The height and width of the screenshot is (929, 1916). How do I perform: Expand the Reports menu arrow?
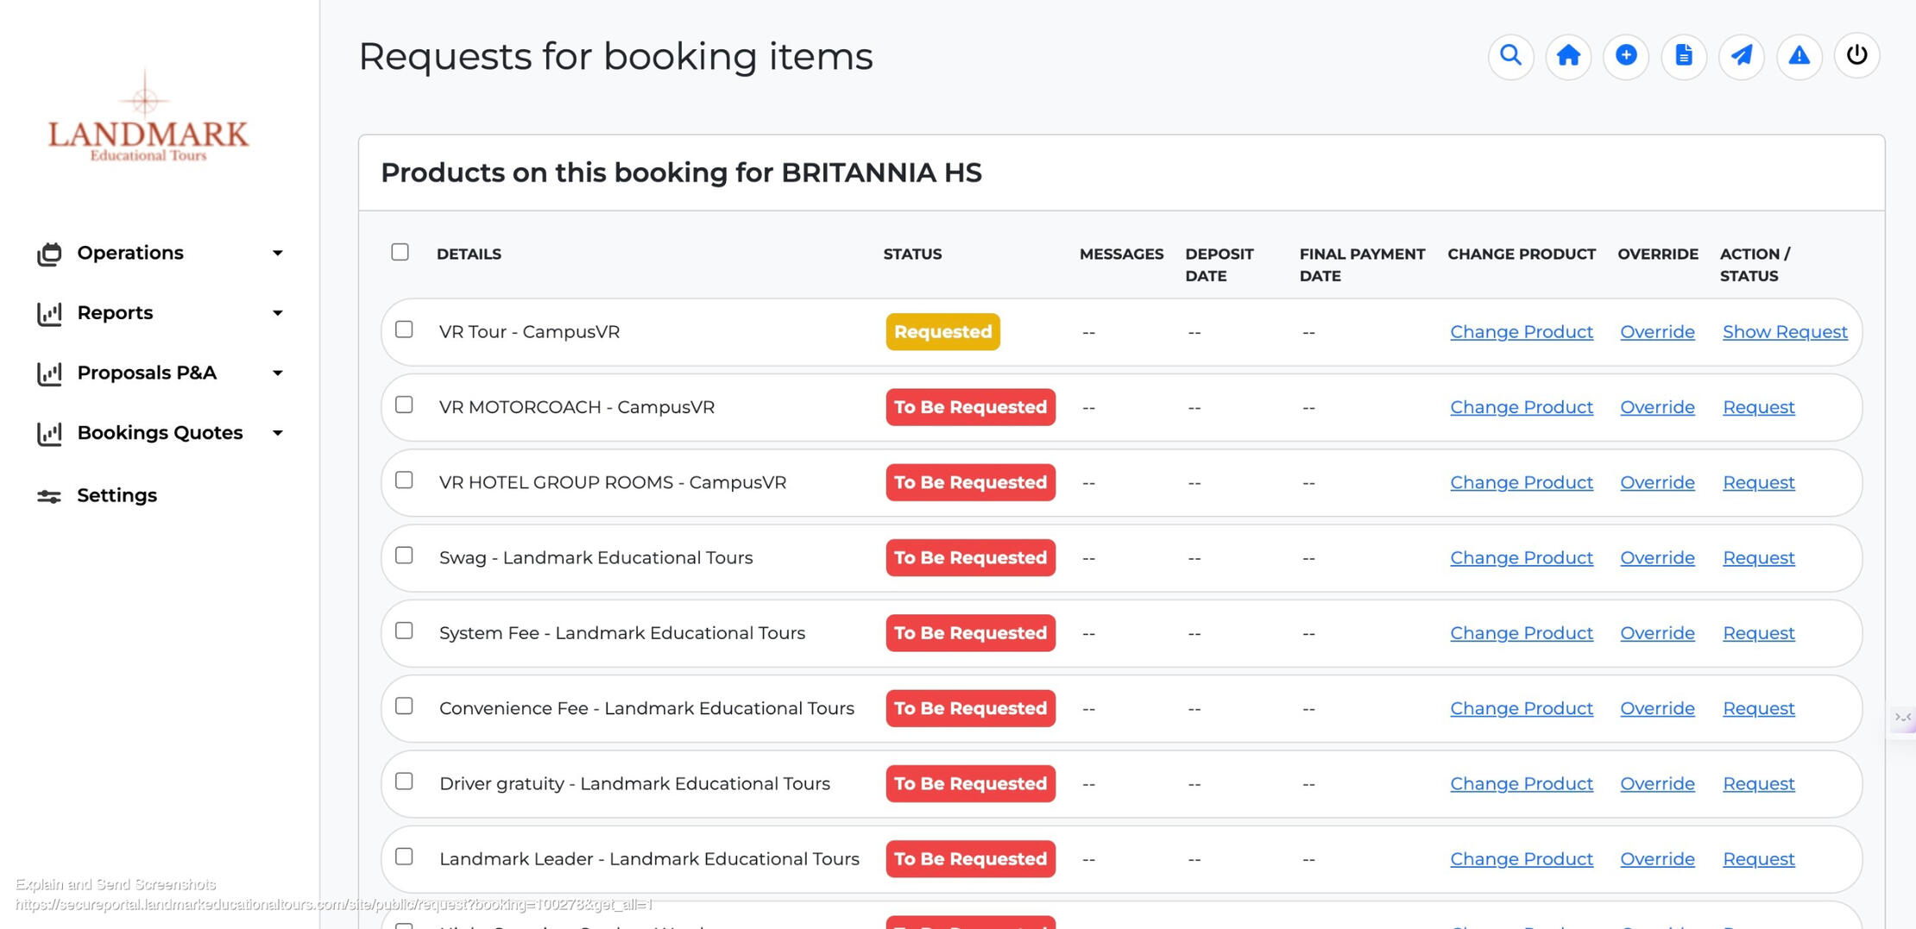(277, 313)
